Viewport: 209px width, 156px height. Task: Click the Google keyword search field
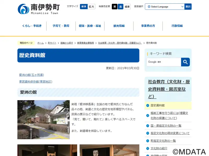(x=164, y=62)
